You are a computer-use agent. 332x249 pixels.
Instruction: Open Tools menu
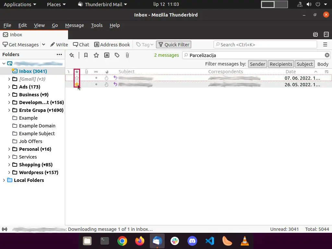[x=97, y=25]
